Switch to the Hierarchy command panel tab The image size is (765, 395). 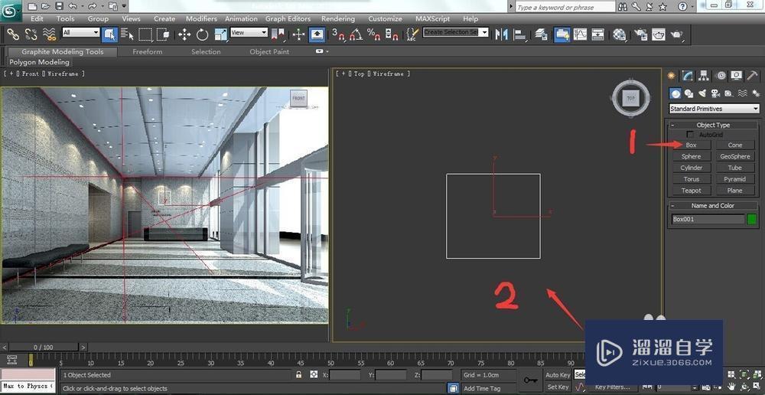tap(704, 76)
